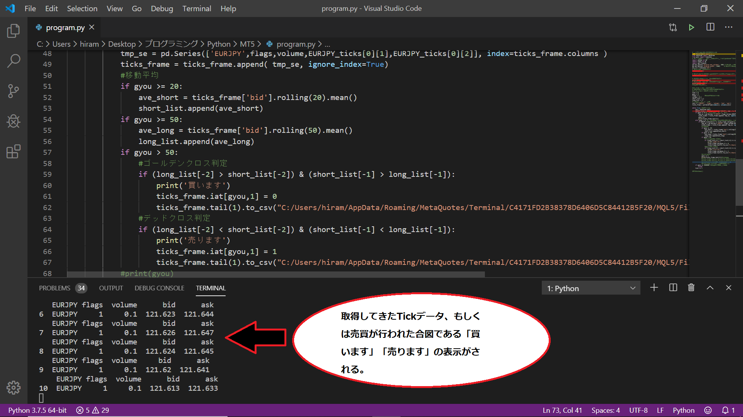Split the editor to the right
The width and height of the screenshot is (743, 417).
pos(710,27)
